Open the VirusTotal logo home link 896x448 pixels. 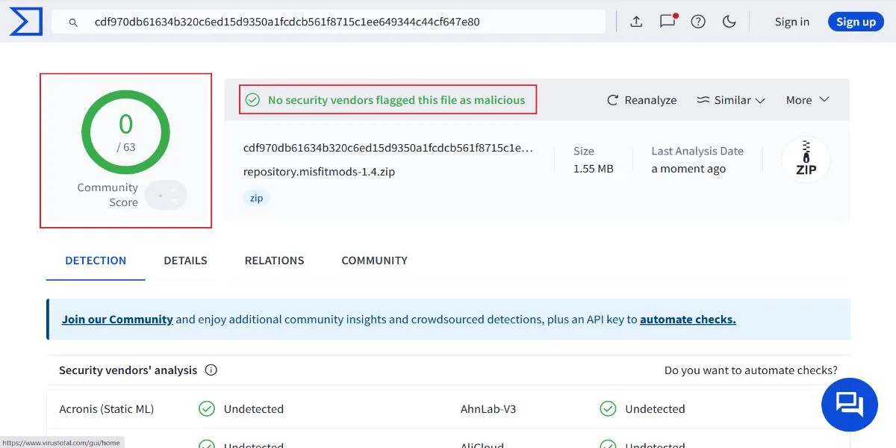click(x=25, y=21)
